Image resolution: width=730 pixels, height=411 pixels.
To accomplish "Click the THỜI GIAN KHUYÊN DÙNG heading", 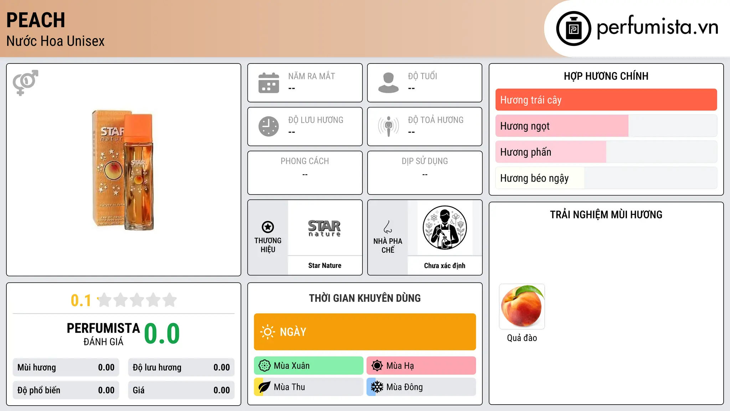I will 365,298.
